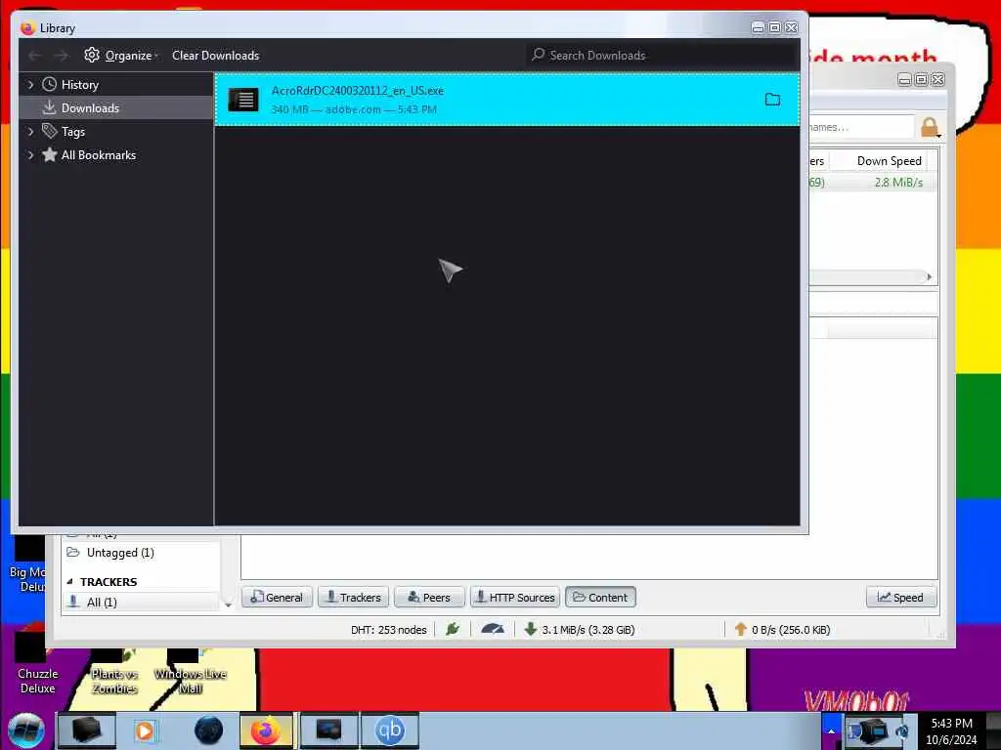Screen dimensions: 1001x750
Task: Click qBittorrent connection status plug icon
Action: pyautogui.click(x=453, y=630)
